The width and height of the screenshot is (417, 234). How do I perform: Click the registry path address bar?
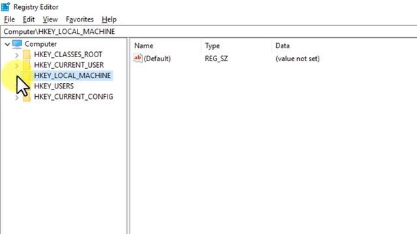[208, 32]
